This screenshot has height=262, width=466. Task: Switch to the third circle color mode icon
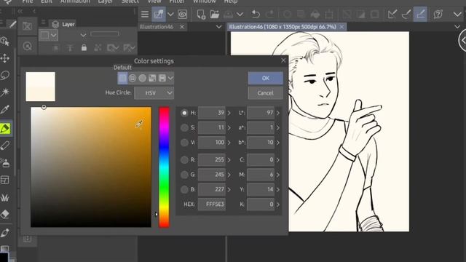(x=143, y=78)
